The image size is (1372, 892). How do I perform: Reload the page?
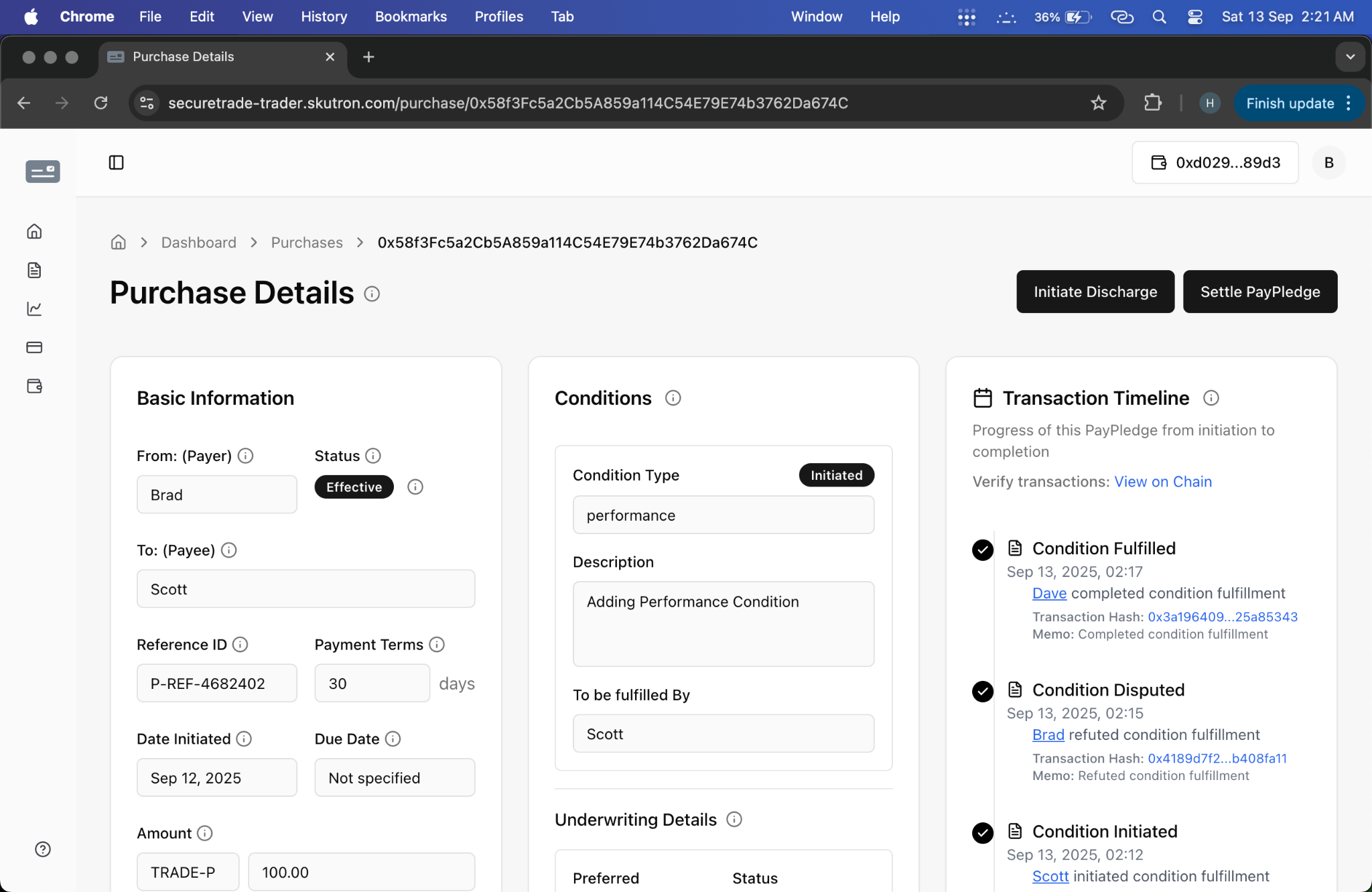click(100, 103)
